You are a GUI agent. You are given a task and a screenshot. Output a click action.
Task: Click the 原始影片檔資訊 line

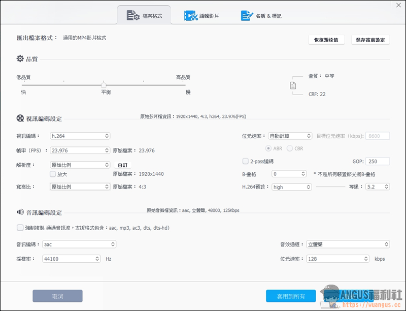193,117
